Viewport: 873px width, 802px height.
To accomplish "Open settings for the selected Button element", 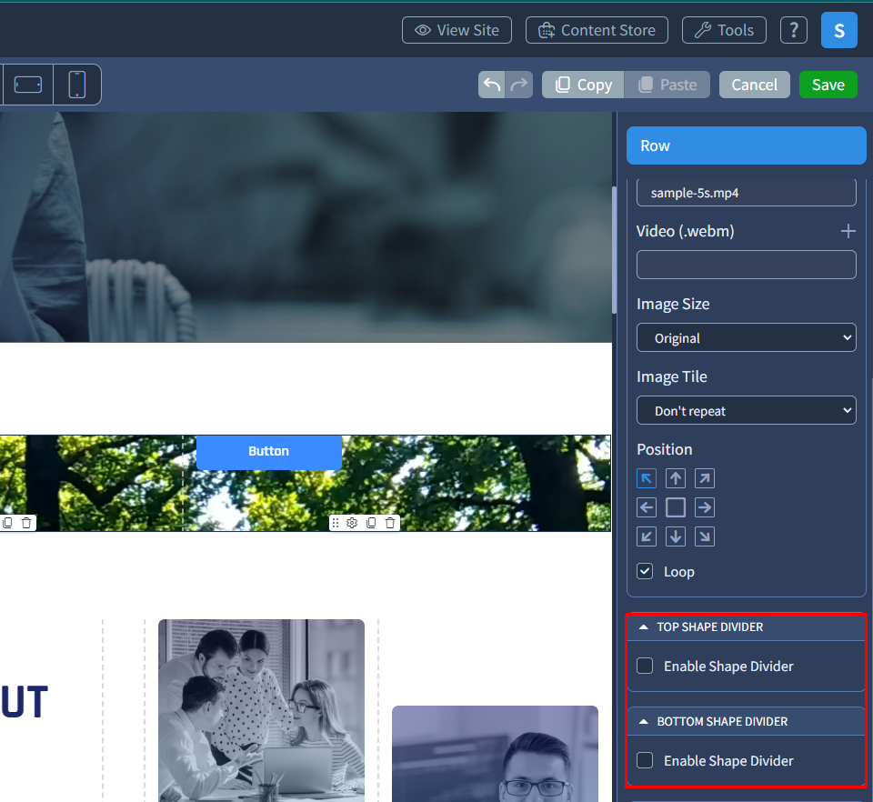I will click(353, 523).
